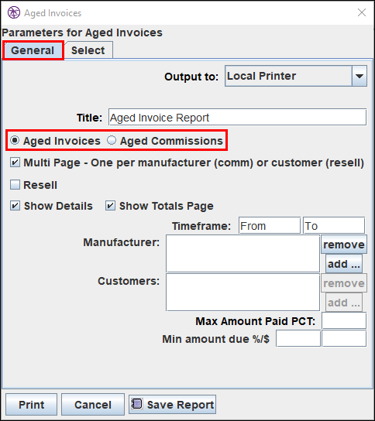Toggle the Show Totals Page checkbox
This screenshot has width=375, height=421.
pyautogui.click(x=110, y=206)
